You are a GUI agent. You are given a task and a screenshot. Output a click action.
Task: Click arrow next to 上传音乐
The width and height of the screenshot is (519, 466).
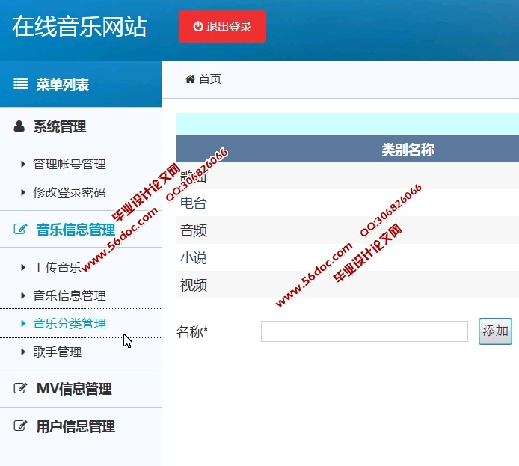pos(23,267)
